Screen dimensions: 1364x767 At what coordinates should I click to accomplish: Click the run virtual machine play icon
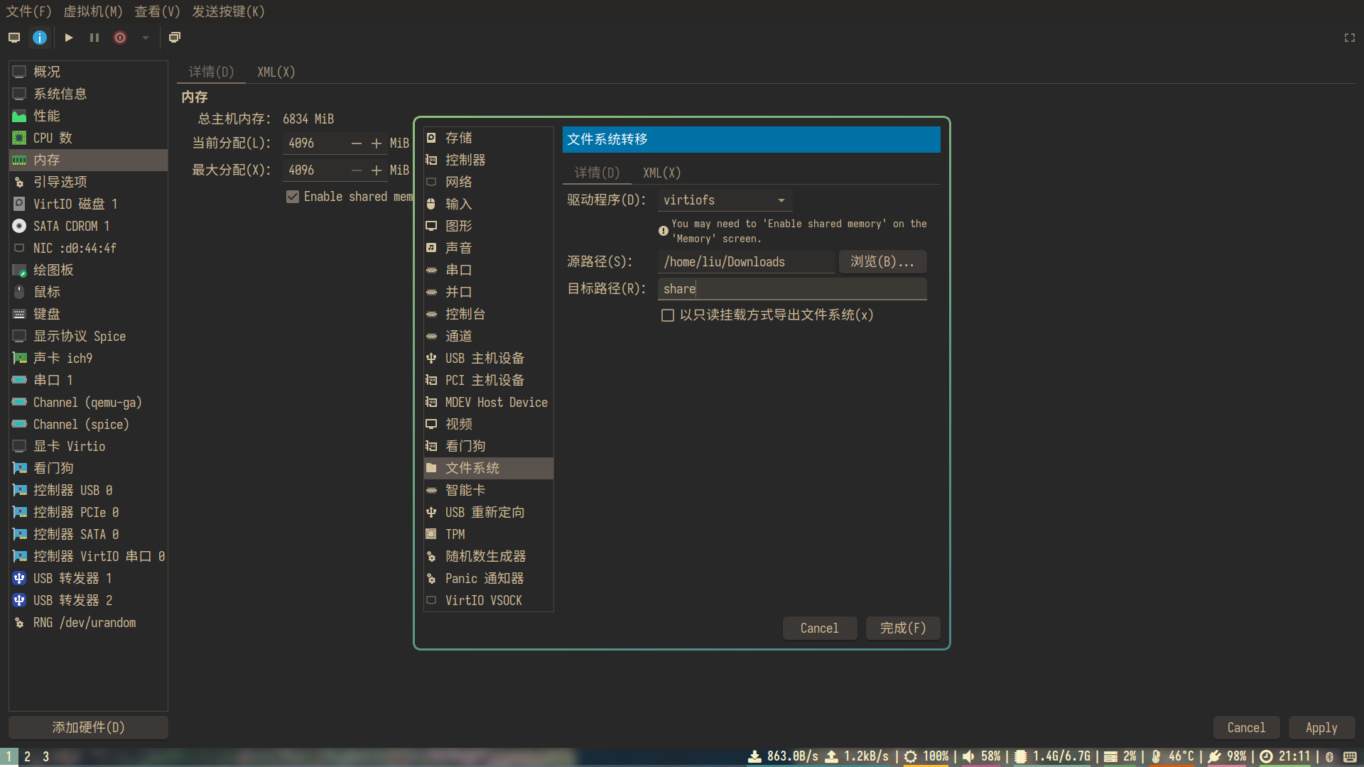click(69, 38)
